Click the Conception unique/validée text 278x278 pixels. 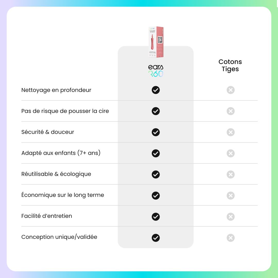(x=59, y=237)
